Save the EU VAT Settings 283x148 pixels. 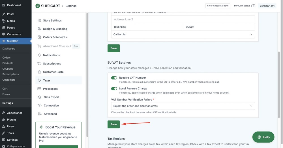[x=113, y=124]
